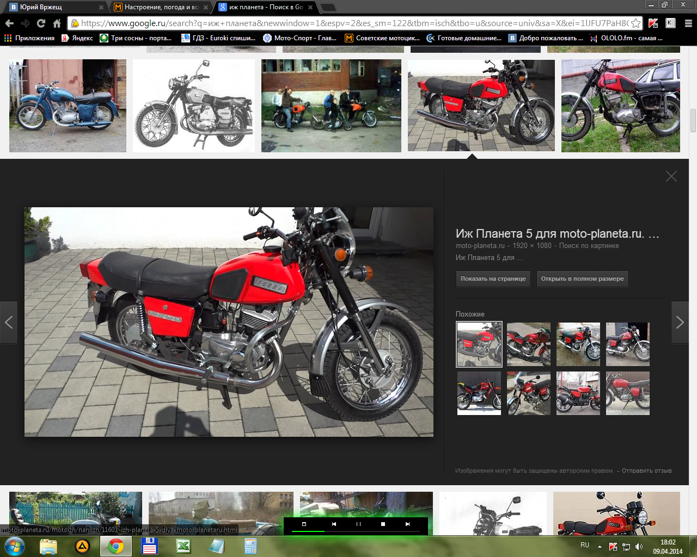Click the Показать на странице button
Screen dimensions: 697x557
tap(493, 278)
